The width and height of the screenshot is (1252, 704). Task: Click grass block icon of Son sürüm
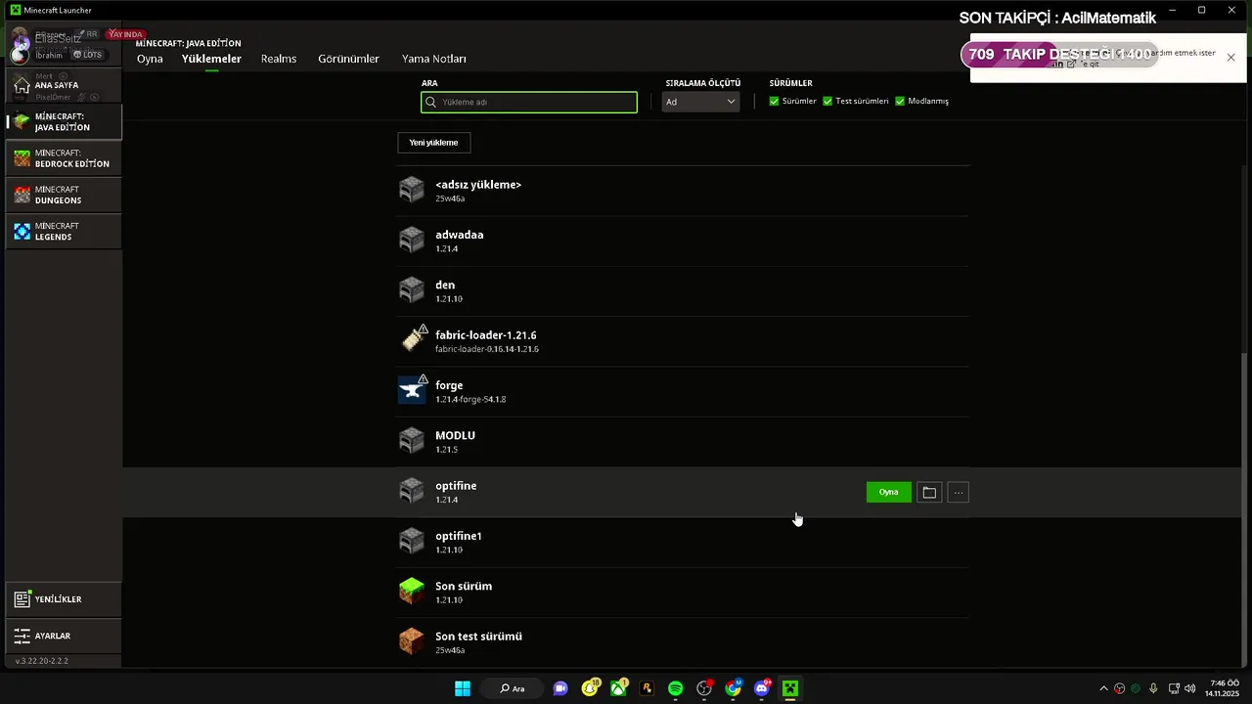412,591
